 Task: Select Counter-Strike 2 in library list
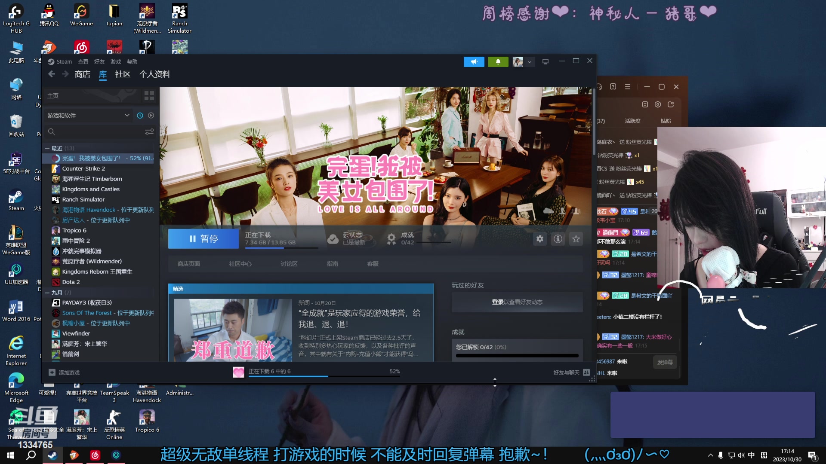point(83,168)
